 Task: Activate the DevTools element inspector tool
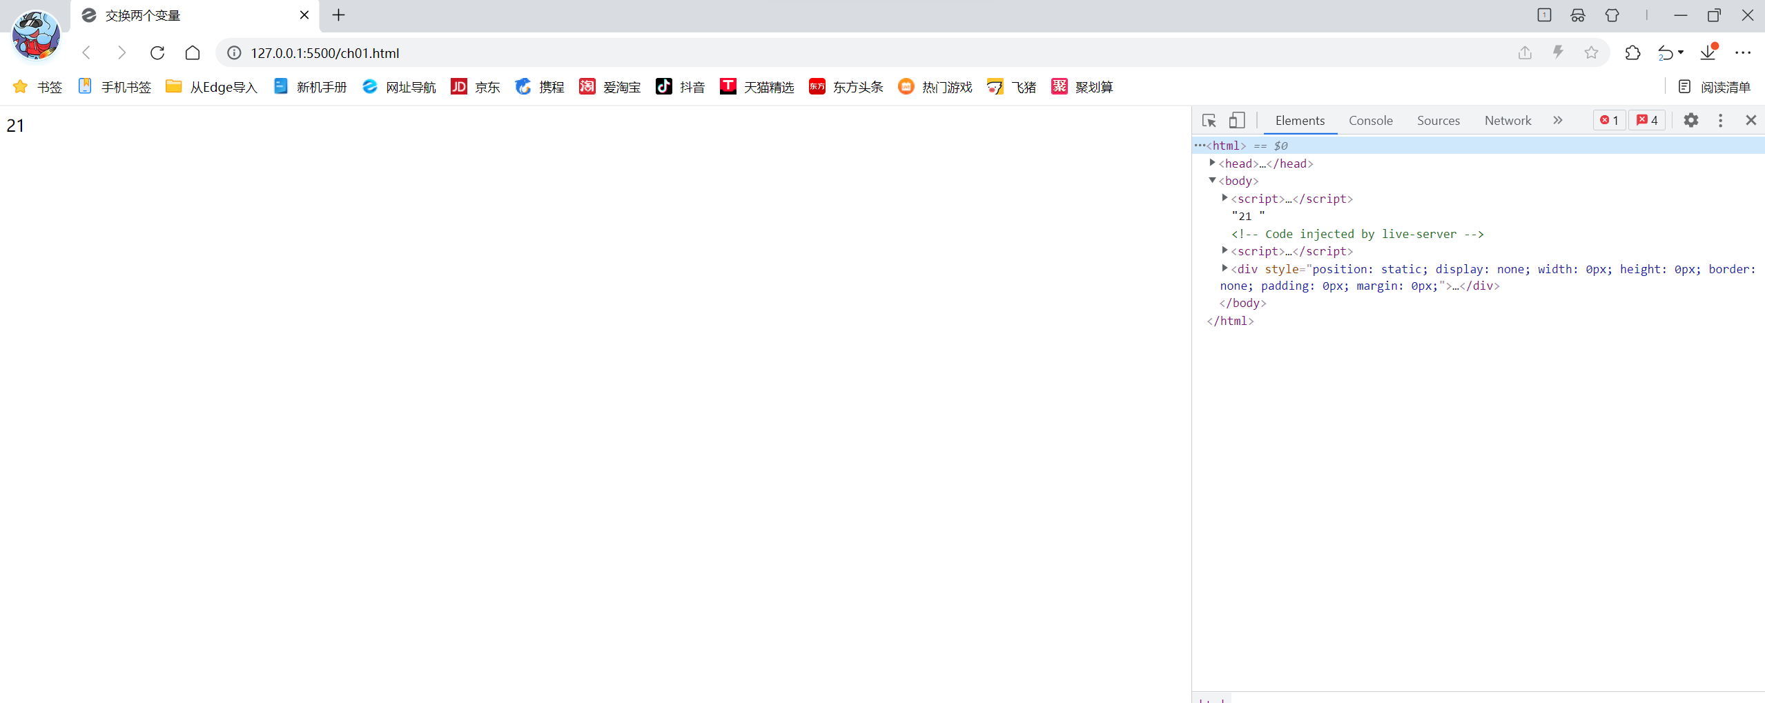1209,121
